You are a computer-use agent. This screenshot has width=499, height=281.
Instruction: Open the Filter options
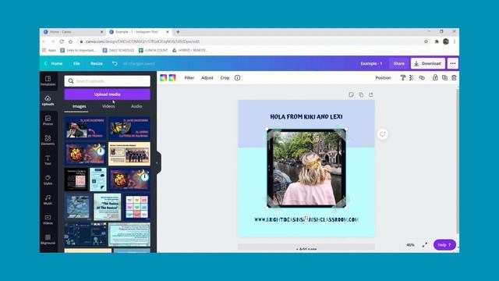coord(189,78)
